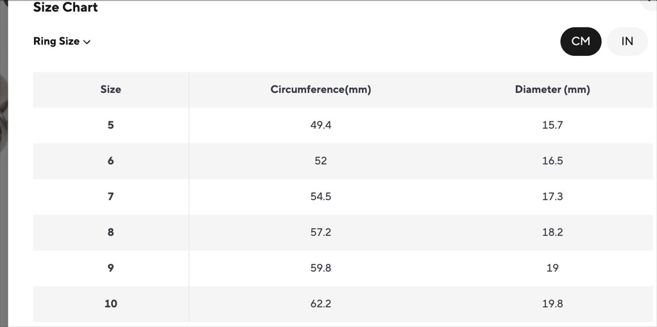Click the Size column header

pyautogui.click(x=110, y=90)
